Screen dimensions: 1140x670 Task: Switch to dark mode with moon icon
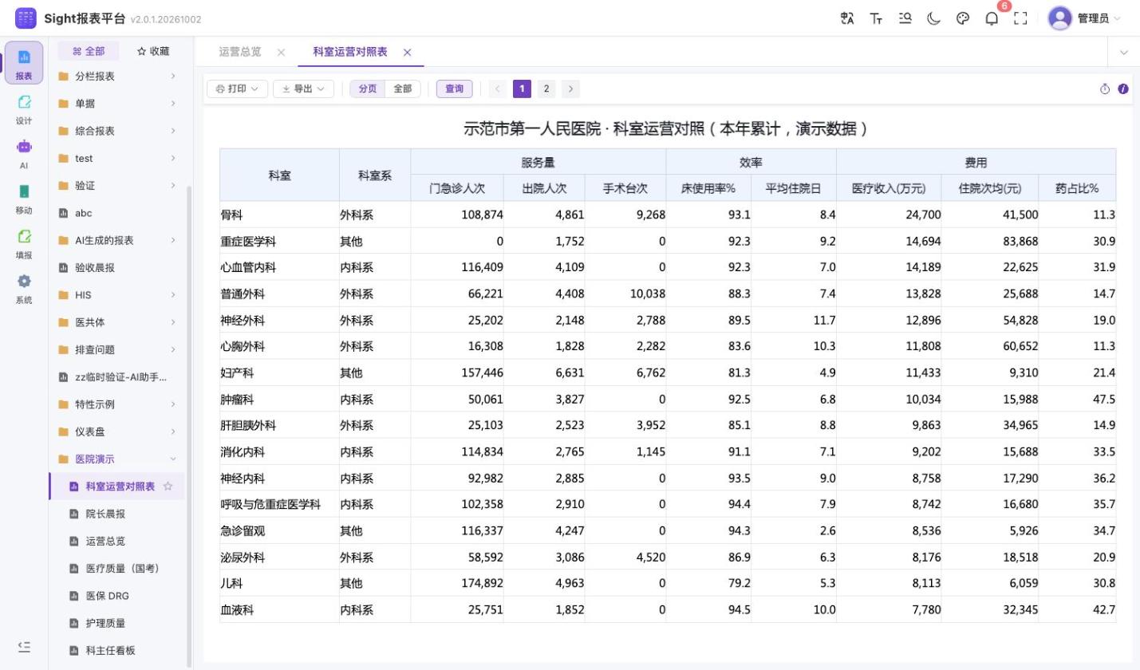point(933,18)
